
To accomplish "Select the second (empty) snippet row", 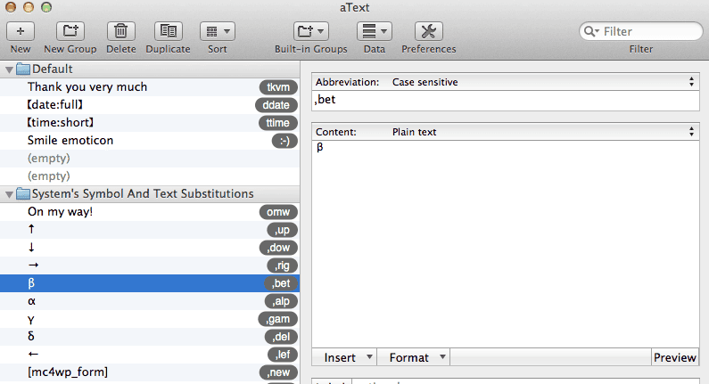I will point(150,176).
